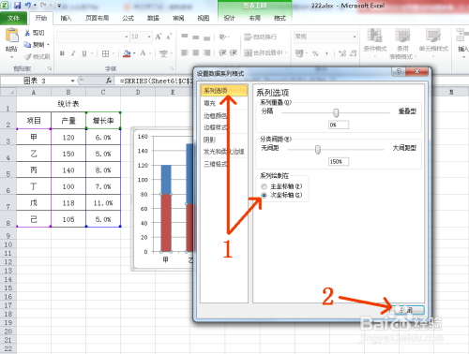Open the chart tools Design tab
Screen dimensions: 469x354
coord(229,18)
